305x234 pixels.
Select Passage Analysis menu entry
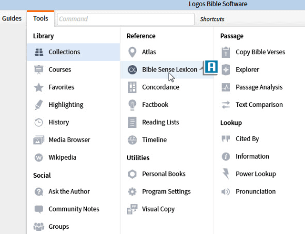click(x=259, y=87)
